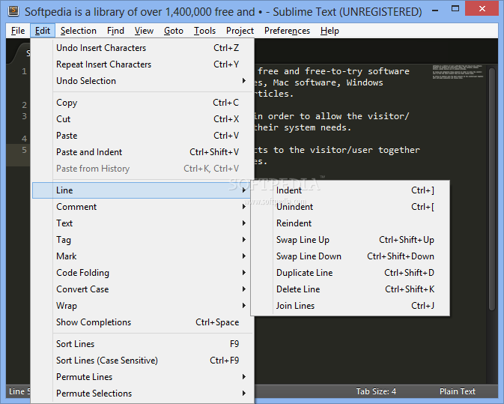Choose Unindent in the Line submenu
The height and width of the screenshot is (404, 504).
point(350,207)
